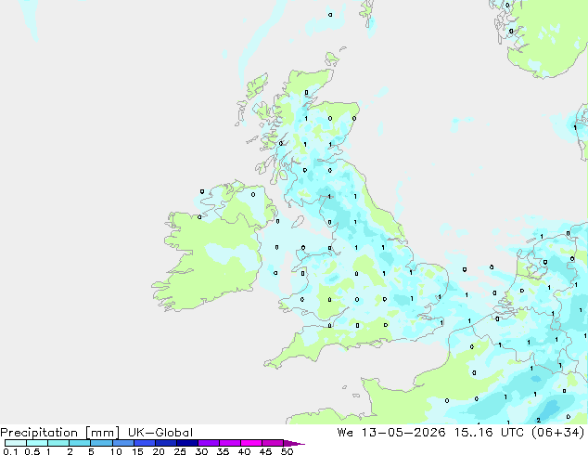The width and height of the screenshot is (588, 455).
Task: Click the '10' legend scale label
Action: [x=116, y=451]
